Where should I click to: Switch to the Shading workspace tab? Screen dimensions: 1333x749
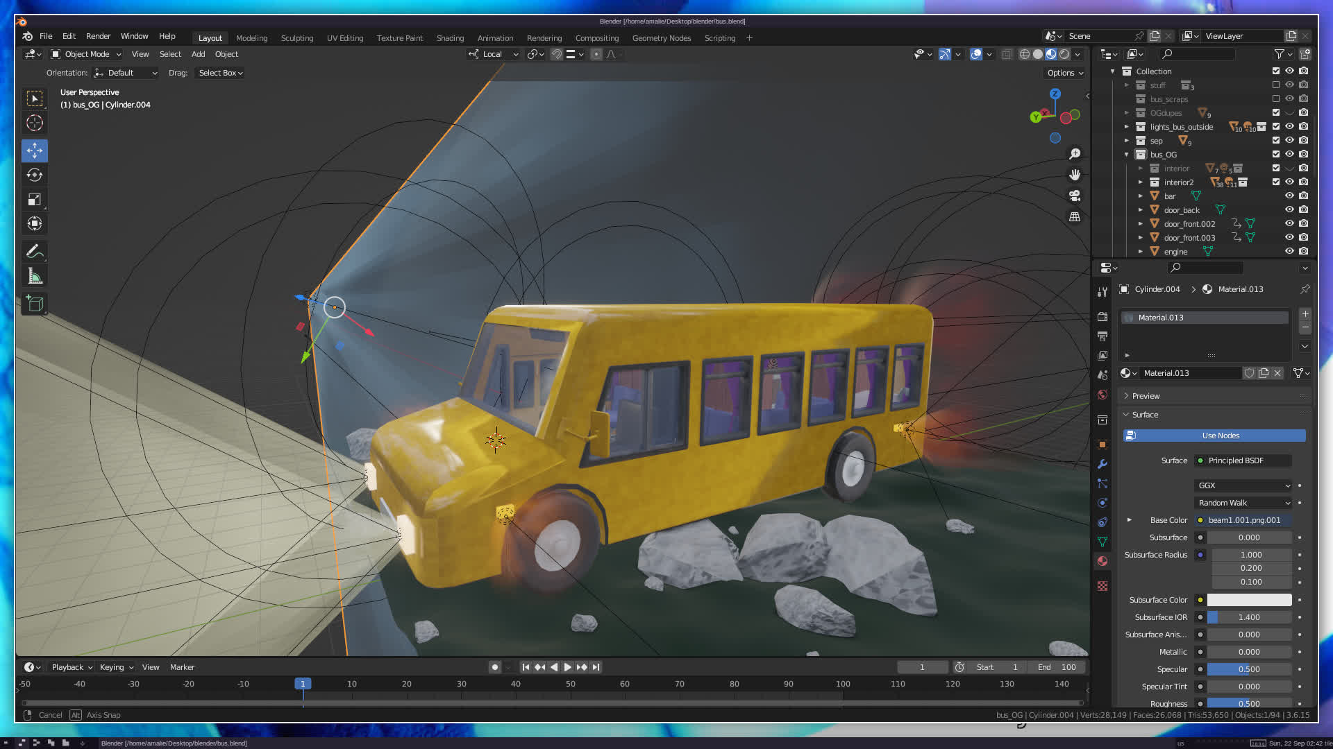[450, 38]
